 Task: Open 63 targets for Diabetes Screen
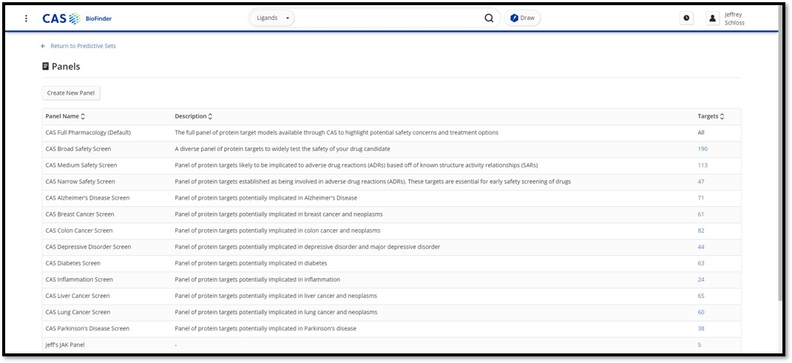pyautogui.click(x=701, y=263)
